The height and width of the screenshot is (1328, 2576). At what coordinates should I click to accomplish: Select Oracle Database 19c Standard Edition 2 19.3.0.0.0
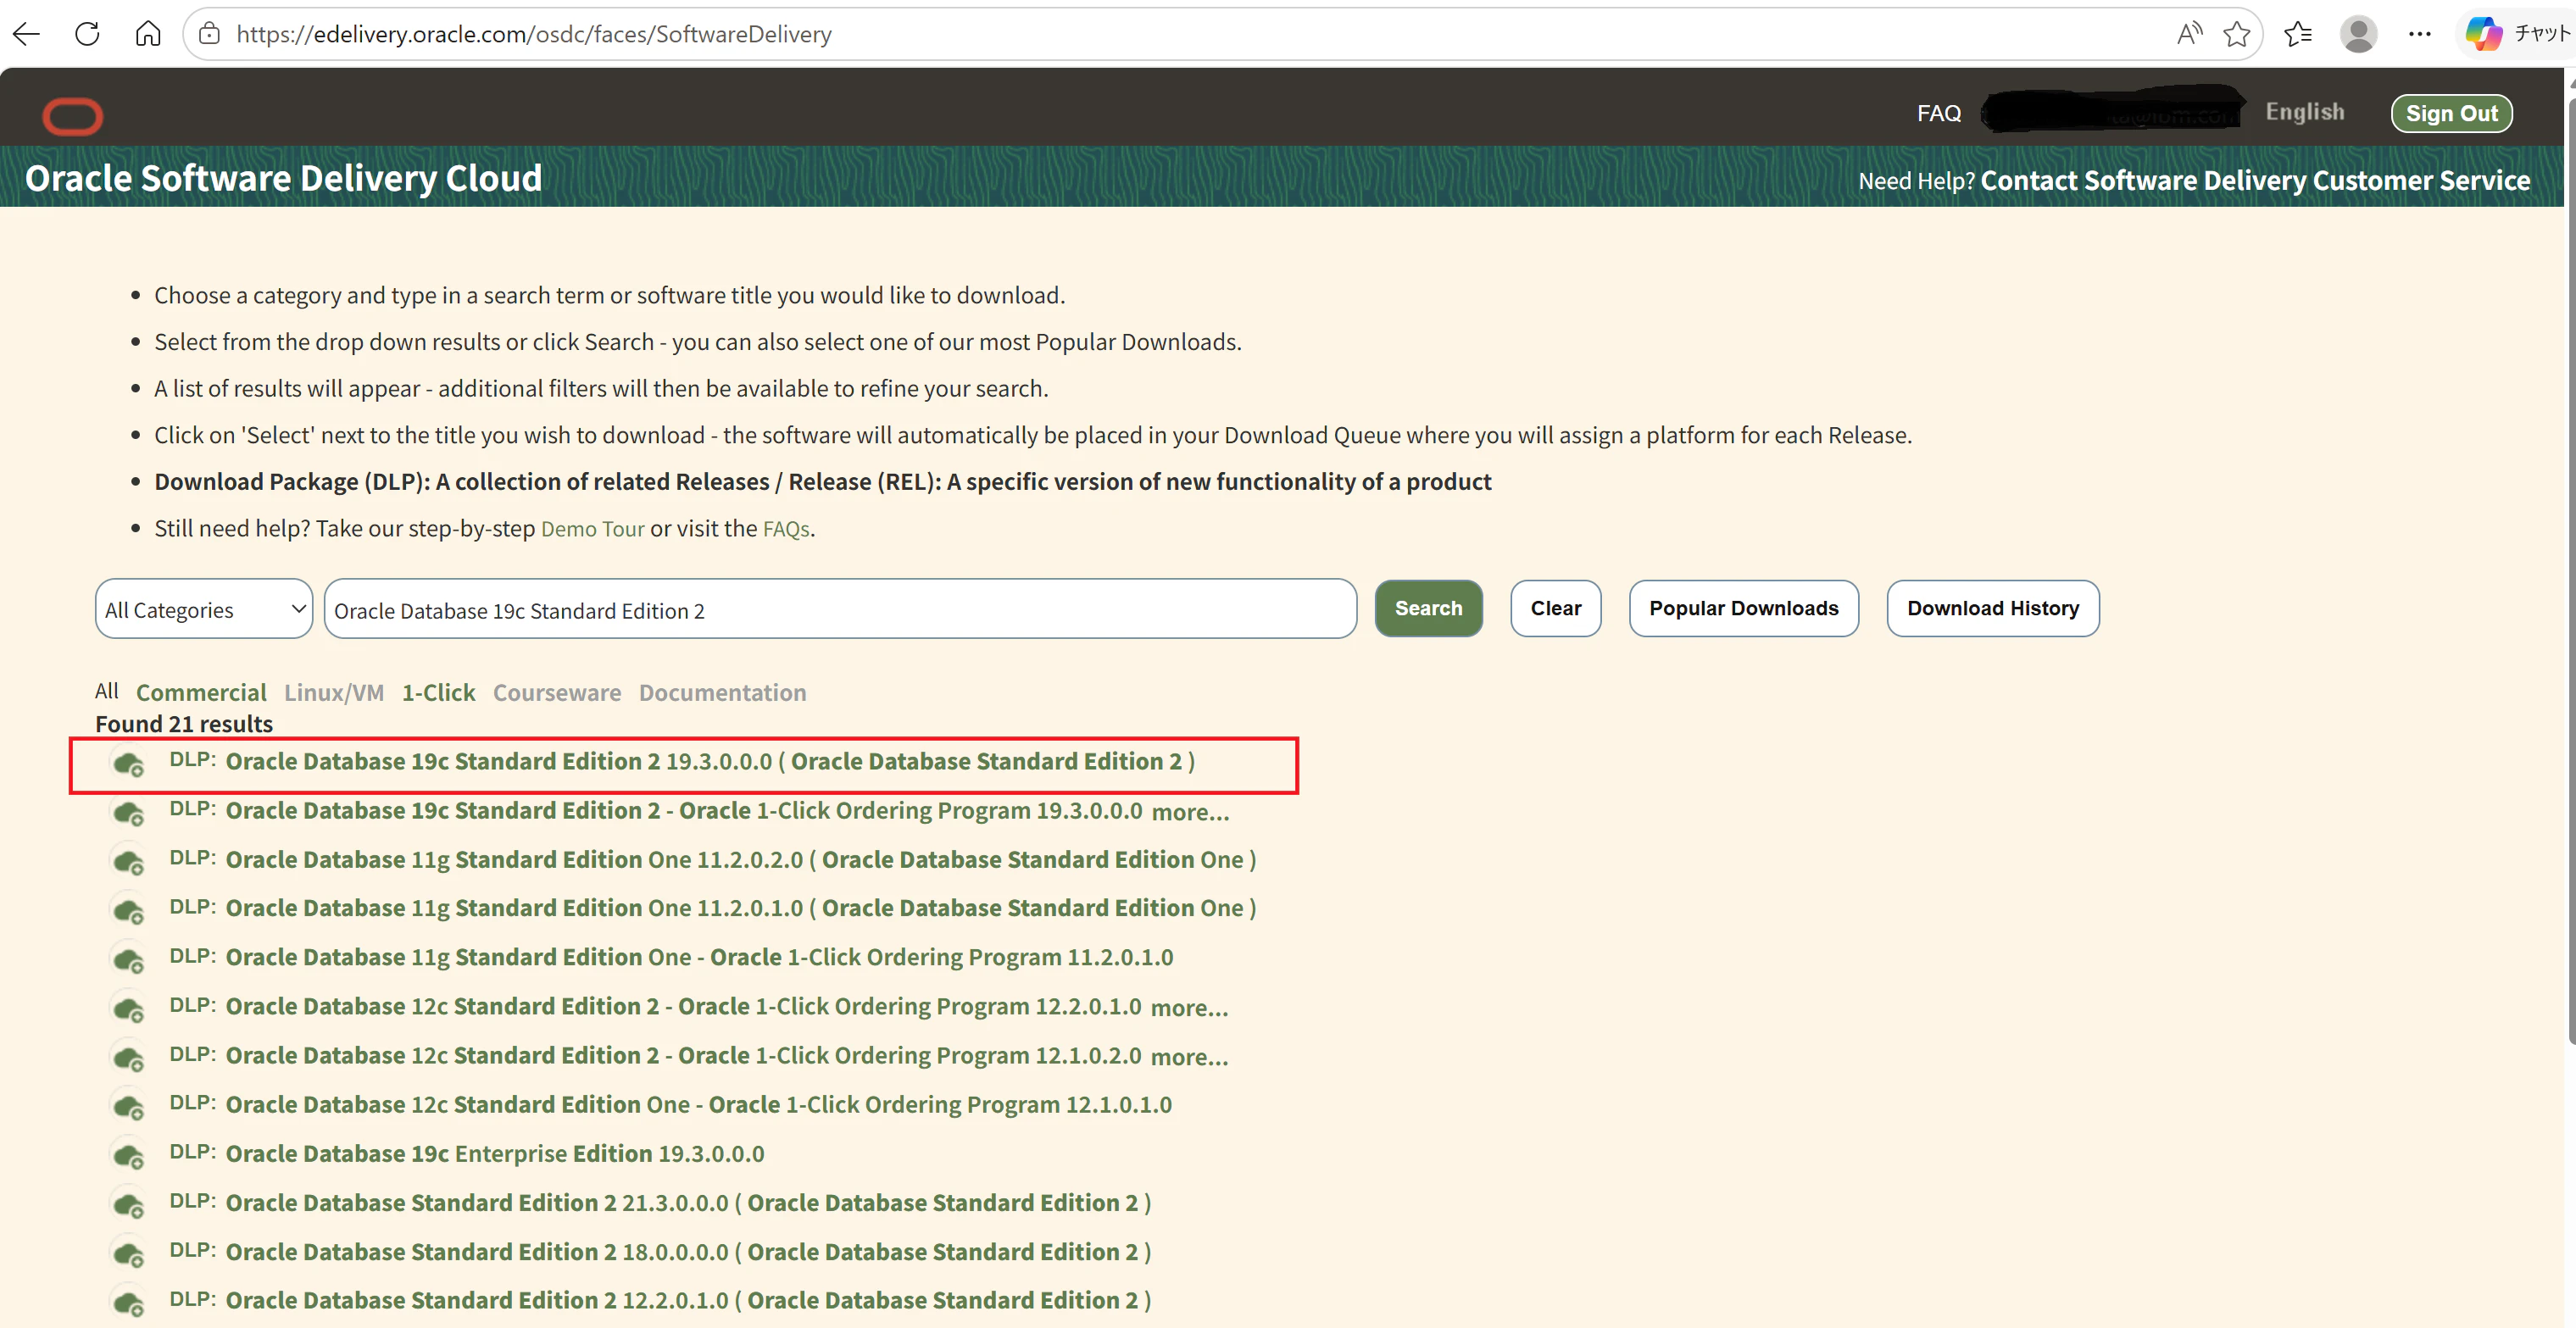(710, 762)
